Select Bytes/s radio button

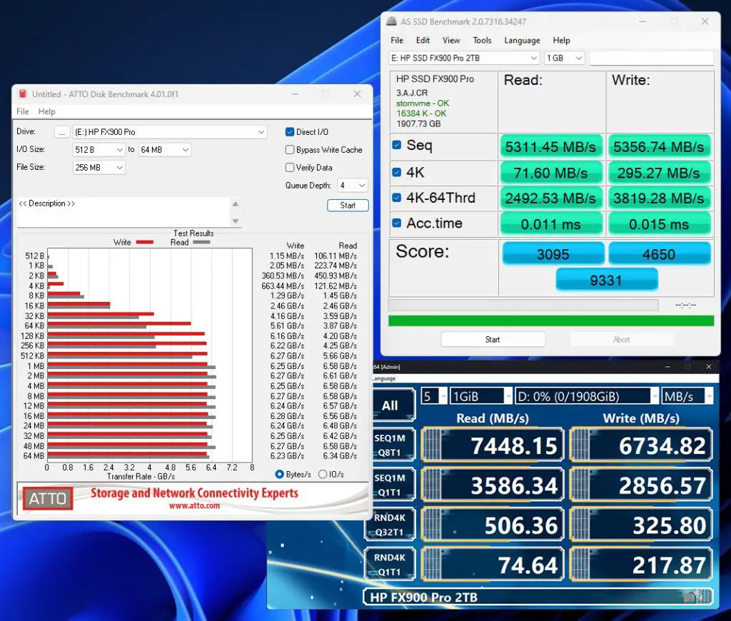tap(280, 474)
